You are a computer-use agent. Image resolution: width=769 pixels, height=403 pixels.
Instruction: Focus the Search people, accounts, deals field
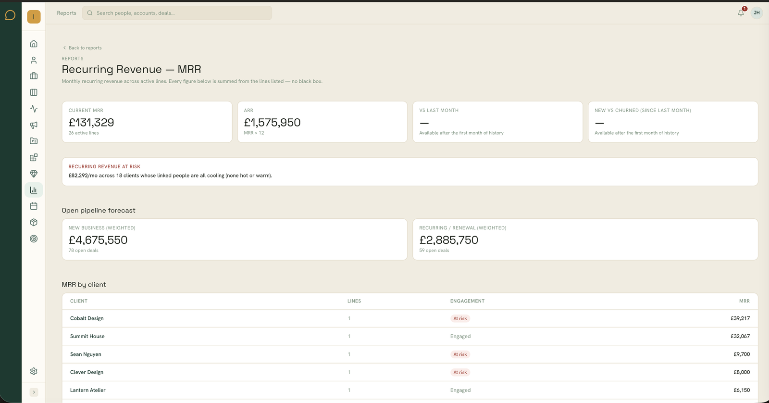tap(177, 13)
